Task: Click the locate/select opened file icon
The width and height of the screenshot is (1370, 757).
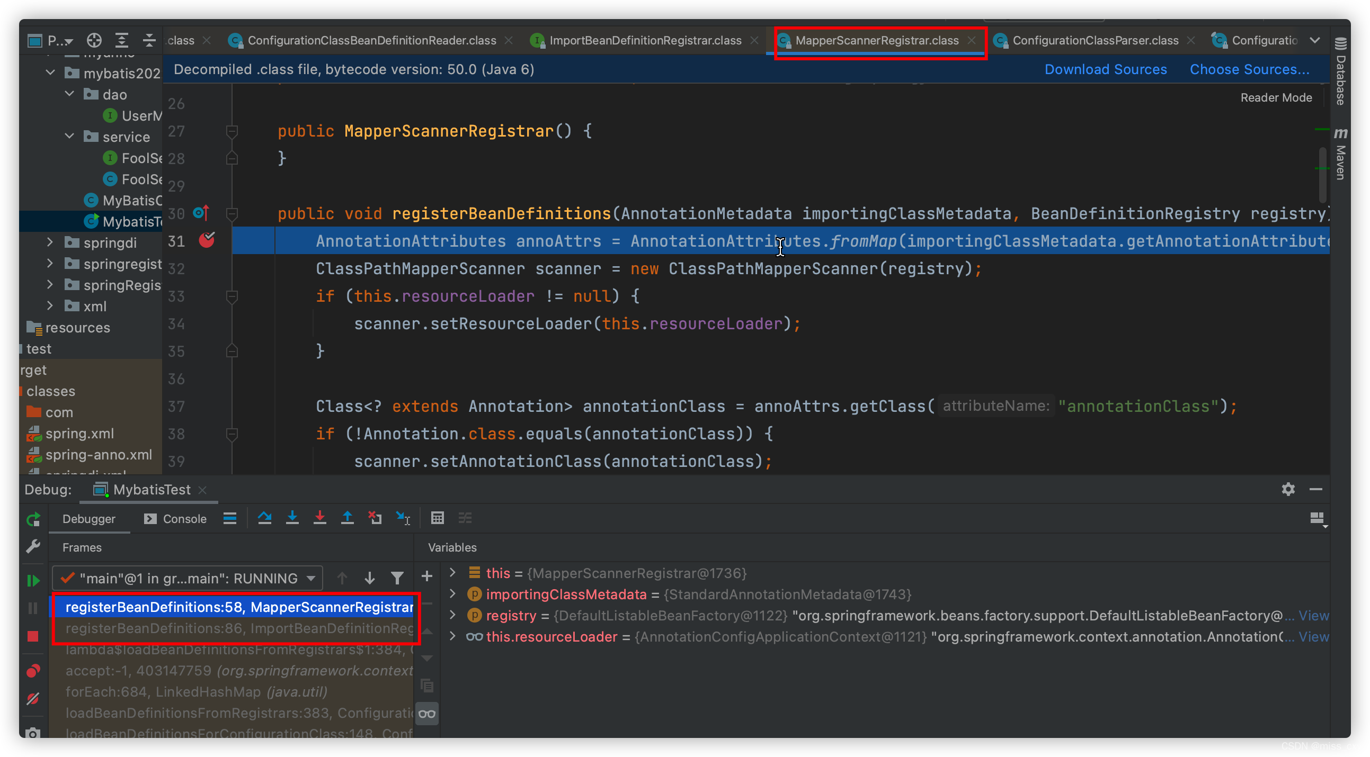Action: pos(94,40)
